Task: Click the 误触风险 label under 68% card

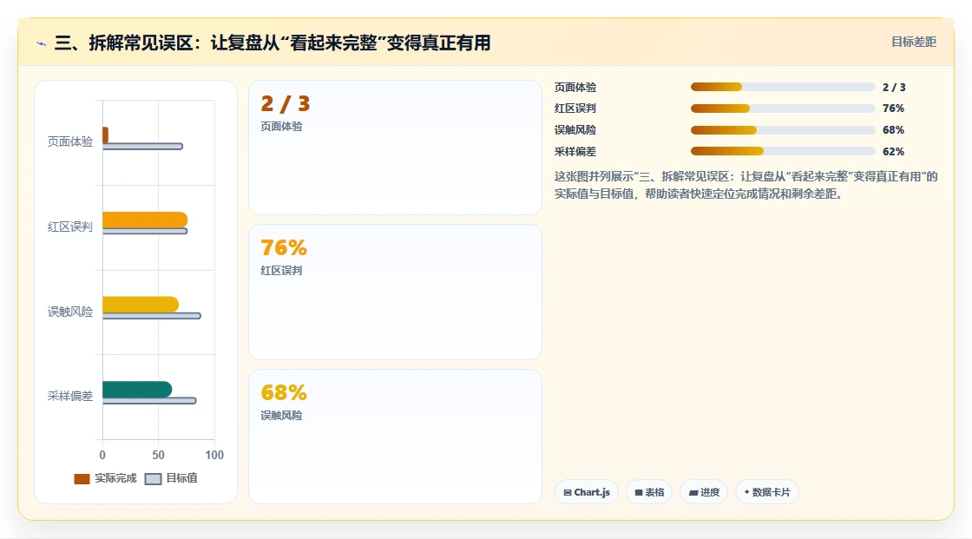Action: (281, 416)
